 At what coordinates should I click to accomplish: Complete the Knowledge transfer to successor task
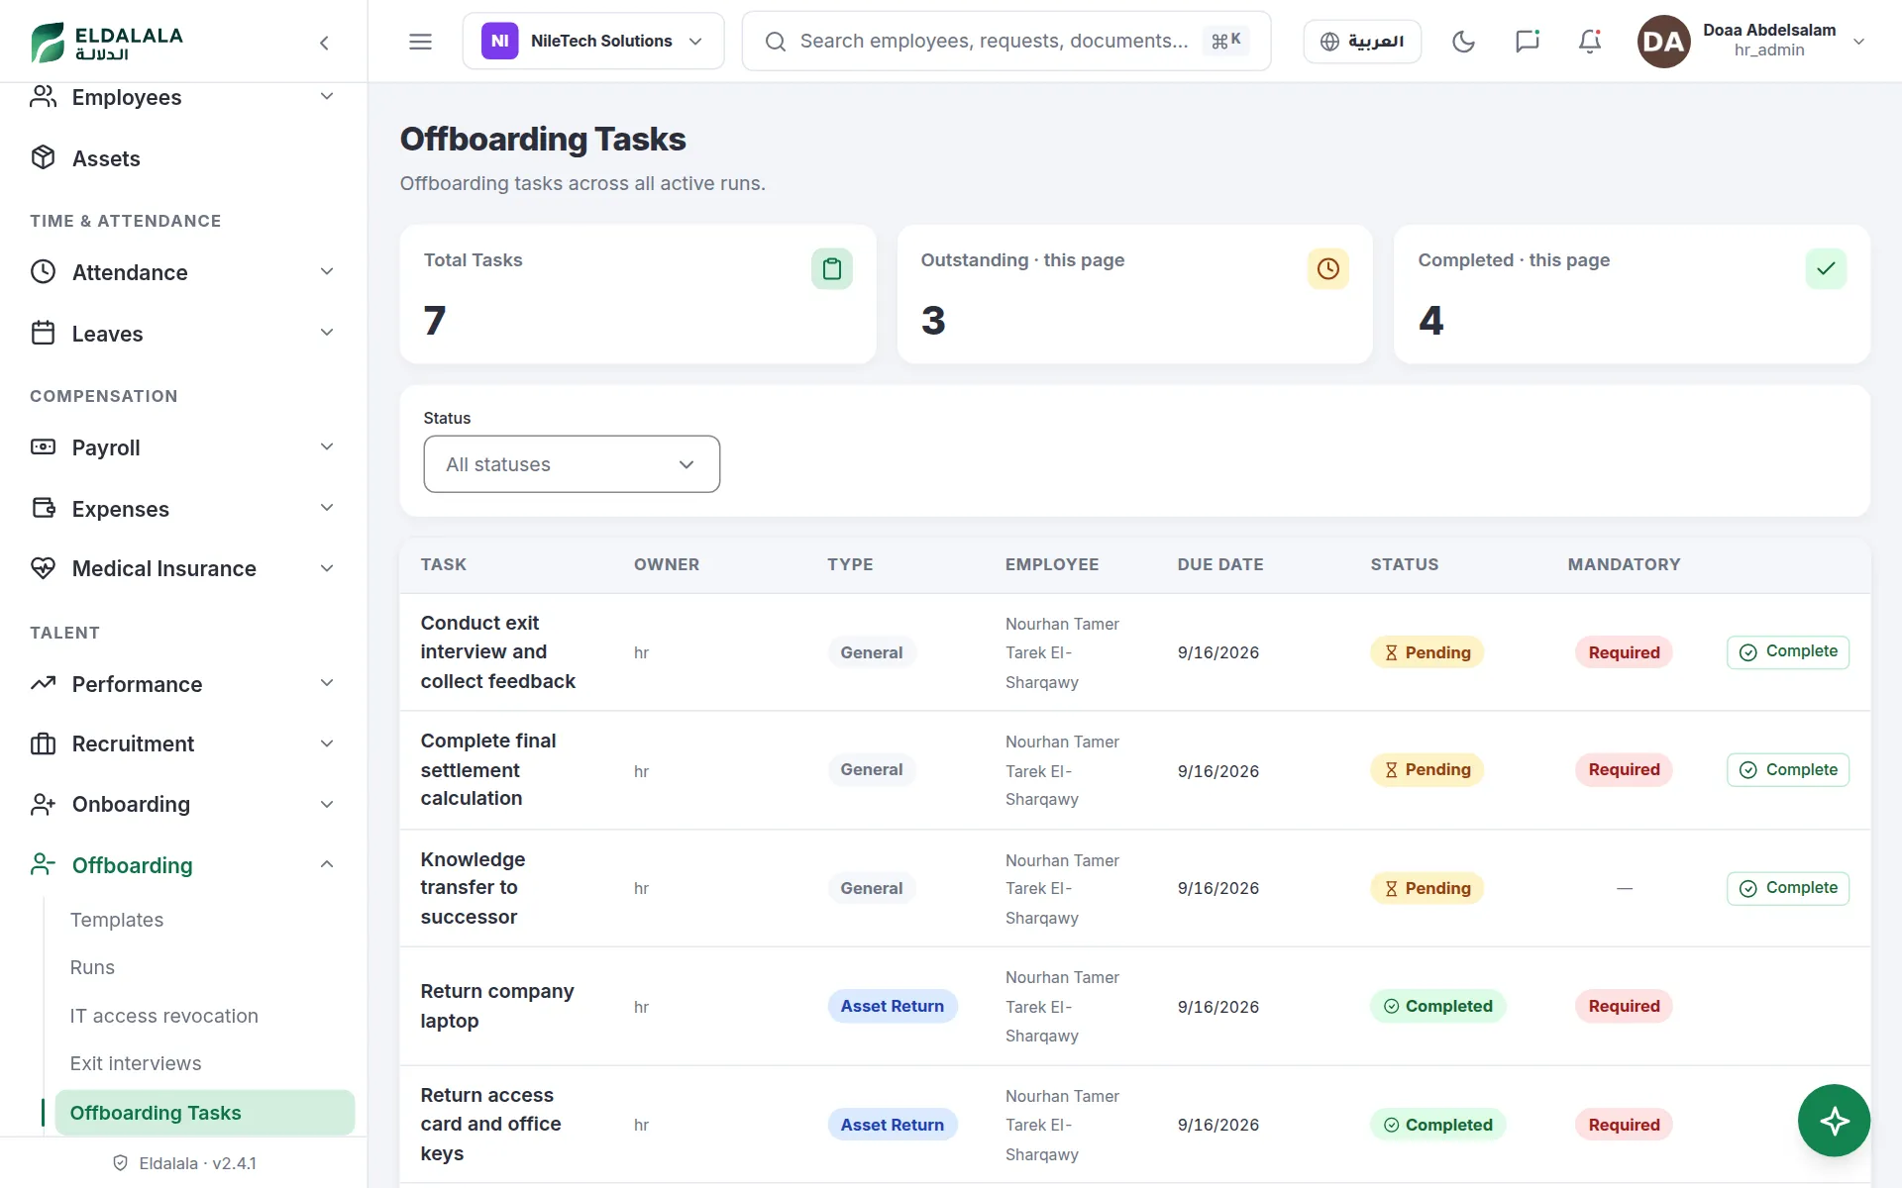(x=1787, y=888)
